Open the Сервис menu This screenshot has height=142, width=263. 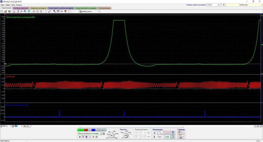tap(8, 5)
